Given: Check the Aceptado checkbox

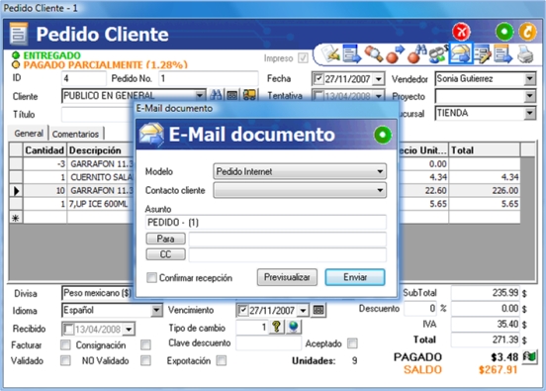Looking at the screenshot, I should point(352,343).
